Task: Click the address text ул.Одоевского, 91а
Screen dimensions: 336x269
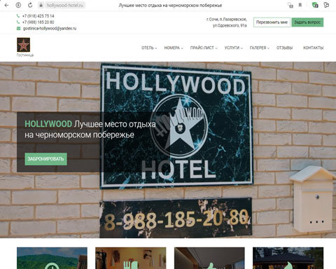Action: pyautogui.click(x=230, y=25)
